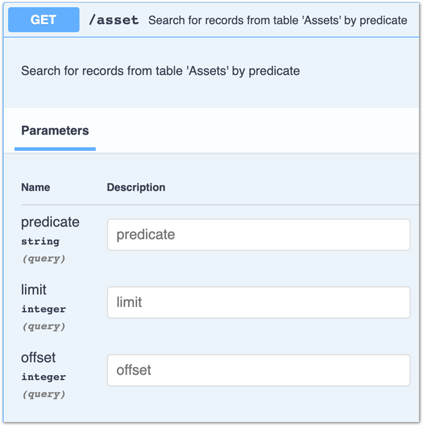The image size is (423, 426).
Task: Click the /asset endpoint path
Action: tap(114, 21)
